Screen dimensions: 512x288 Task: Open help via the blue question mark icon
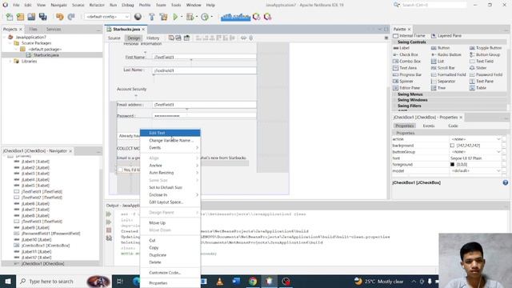click(505, 182)
